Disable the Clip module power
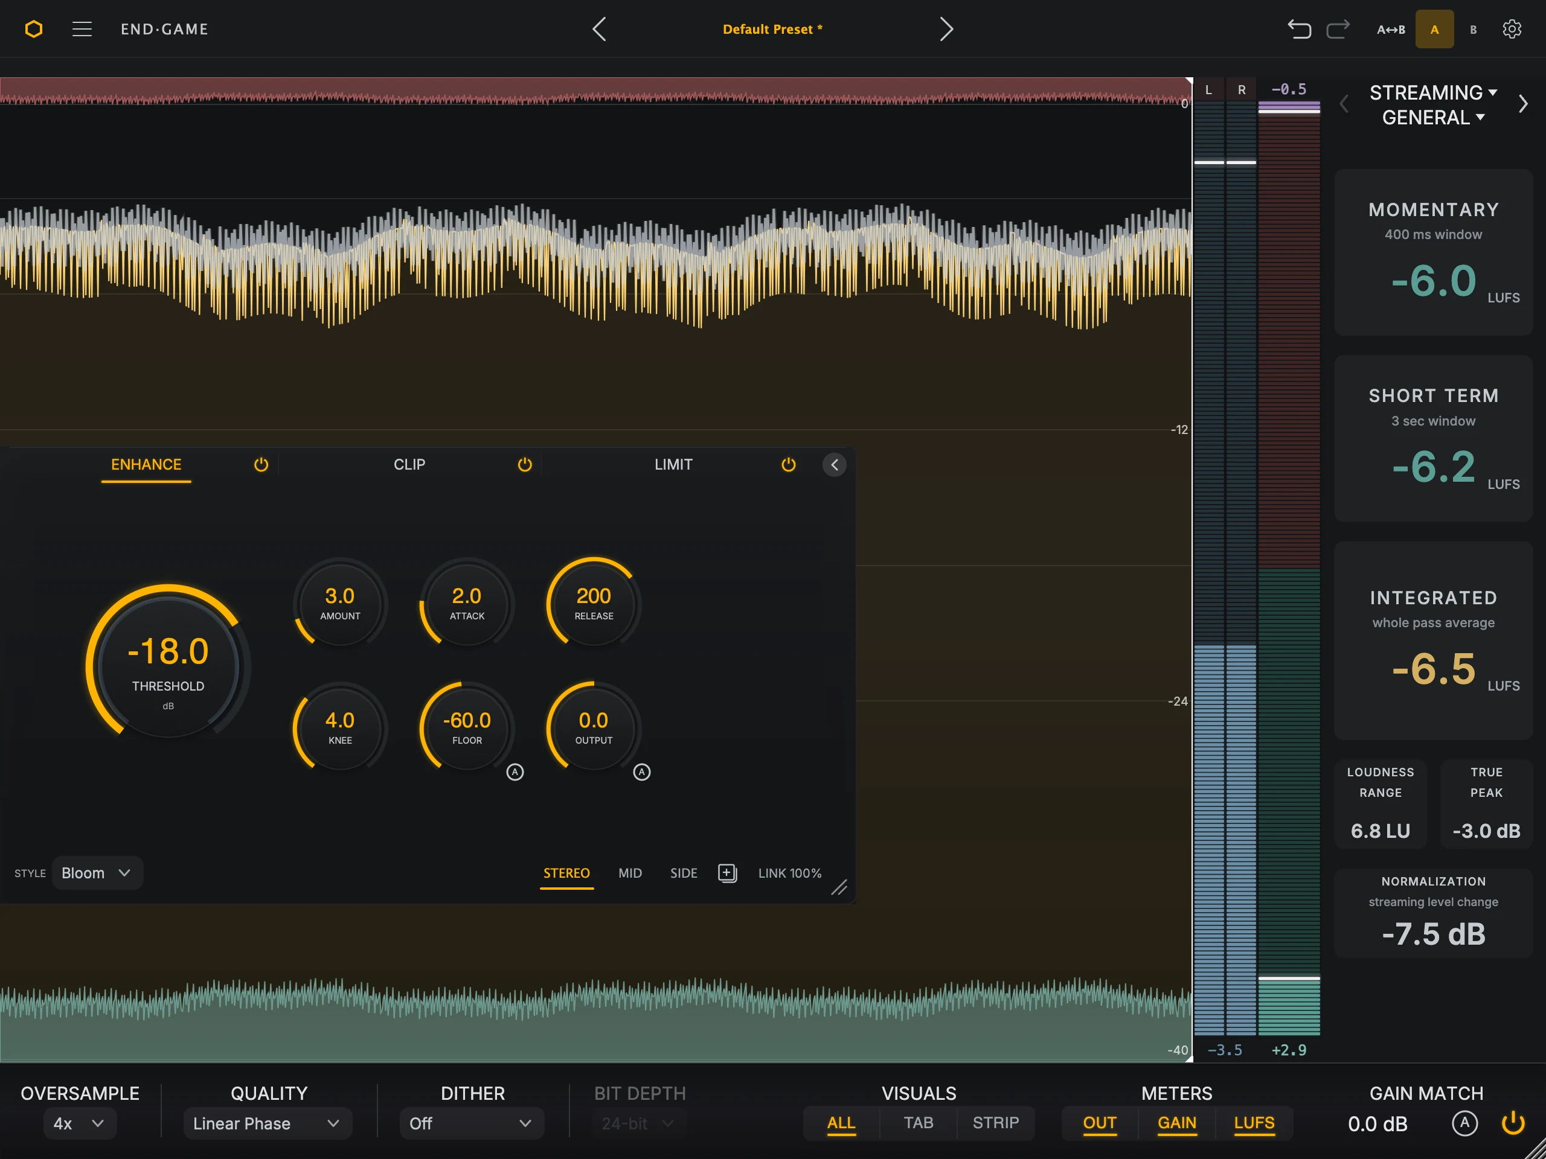 pos(525,465)
